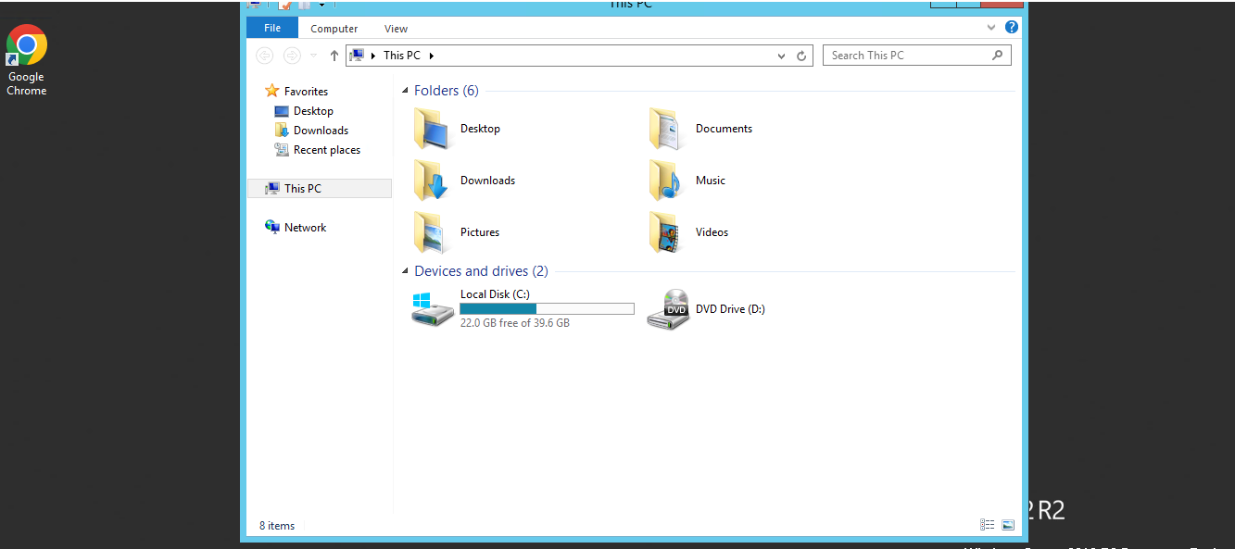The height and width of the screenshot is (549, 1235).
Task: Select the Videos folder icon
Action: click(x=667, y=232)
